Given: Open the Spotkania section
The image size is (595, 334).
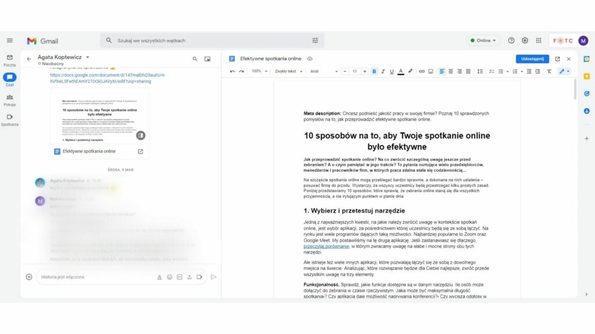Looking at the screenshot, I should coord(9,120).
